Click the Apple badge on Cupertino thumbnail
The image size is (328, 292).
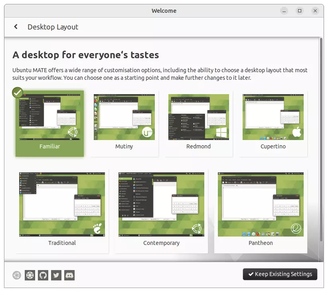pyautogui.click(x=296, y=132)
